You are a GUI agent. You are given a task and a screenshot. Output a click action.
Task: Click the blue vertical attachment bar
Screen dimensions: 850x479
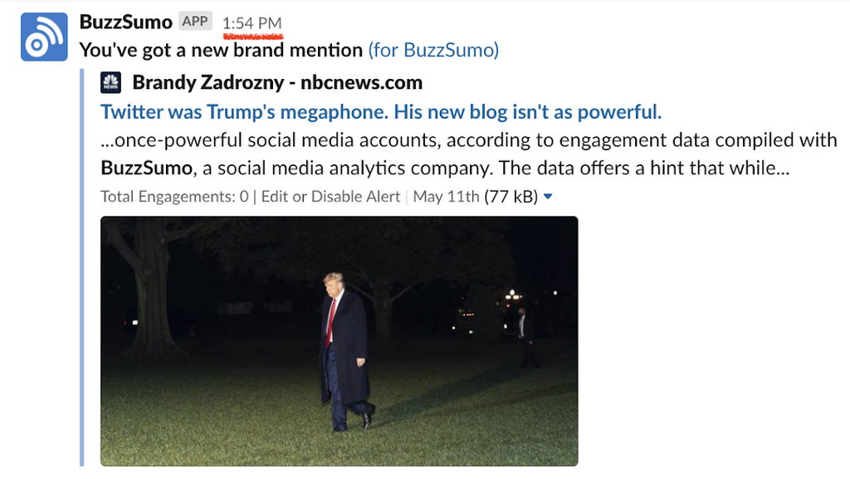pos(81,266)
